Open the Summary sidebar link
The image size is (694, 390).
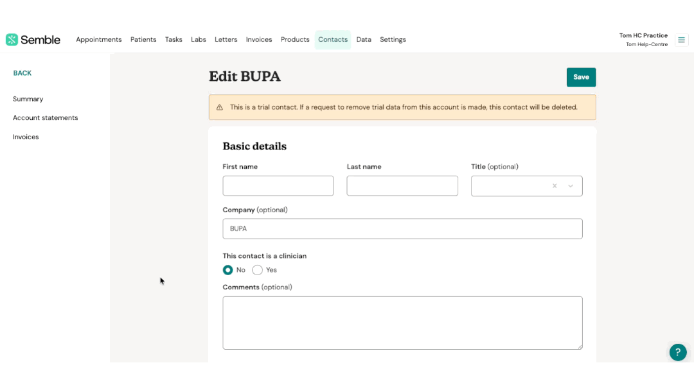28,99
